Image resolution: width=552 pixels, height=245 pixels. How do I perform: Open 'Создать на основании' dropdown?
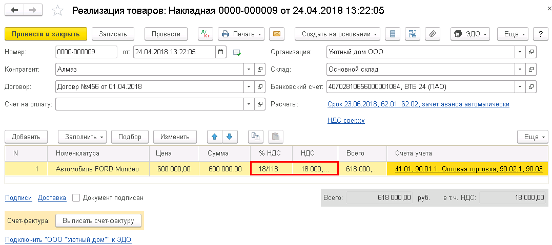click(x=337, y=34)
